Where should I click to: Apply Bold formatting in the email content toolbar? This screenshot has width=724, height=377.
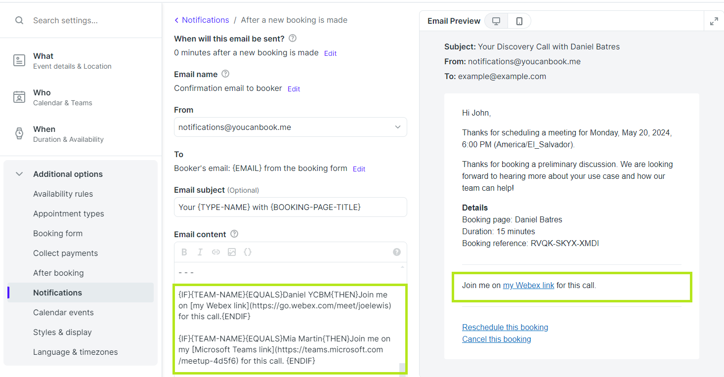click(184, 252)
